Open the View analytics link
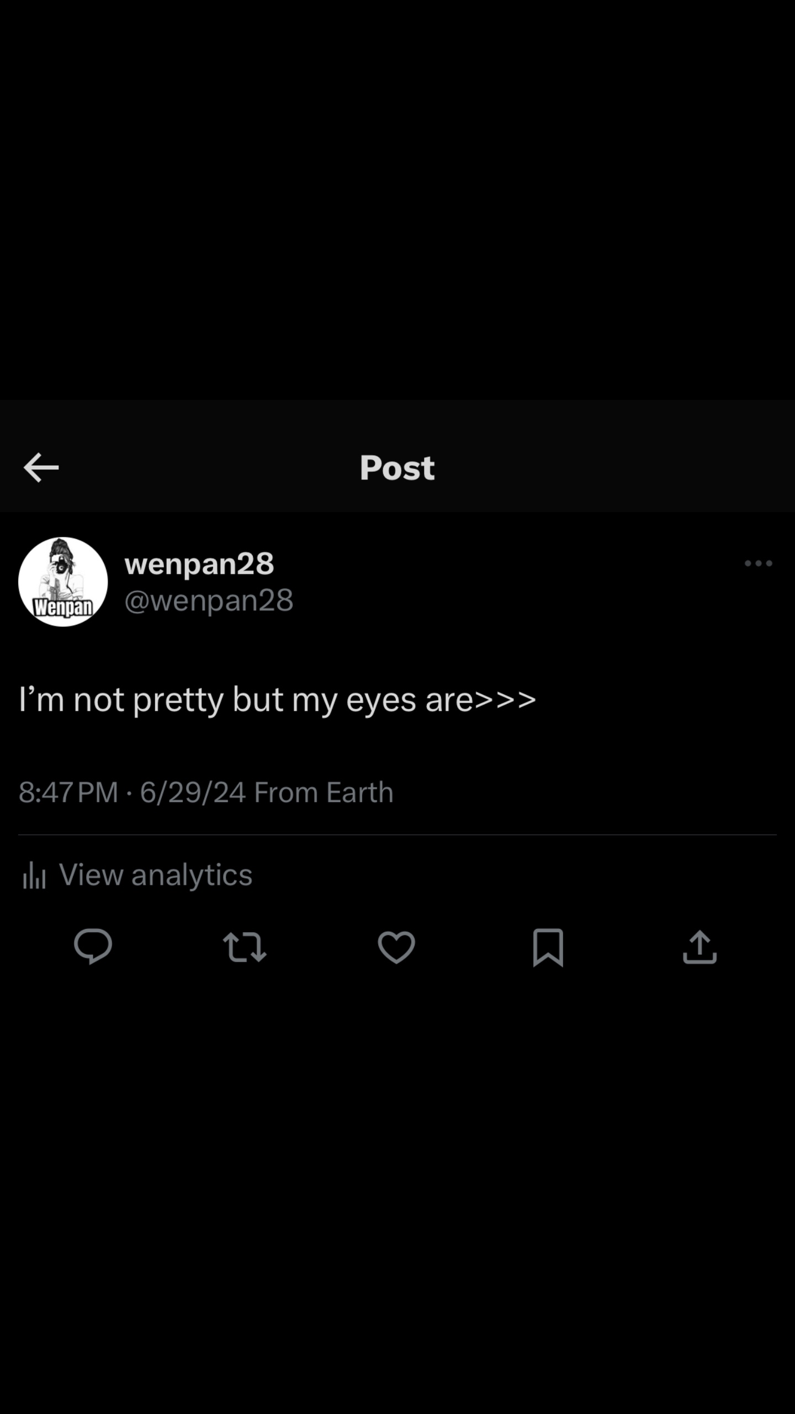This screenshot has height=1414, width=795. pos(155,875)
